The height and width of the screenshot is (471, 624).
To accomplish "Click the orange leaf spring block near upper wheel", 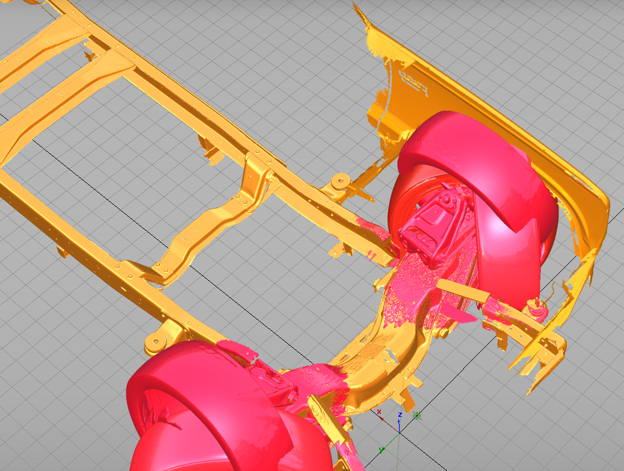I will (463, 291).
